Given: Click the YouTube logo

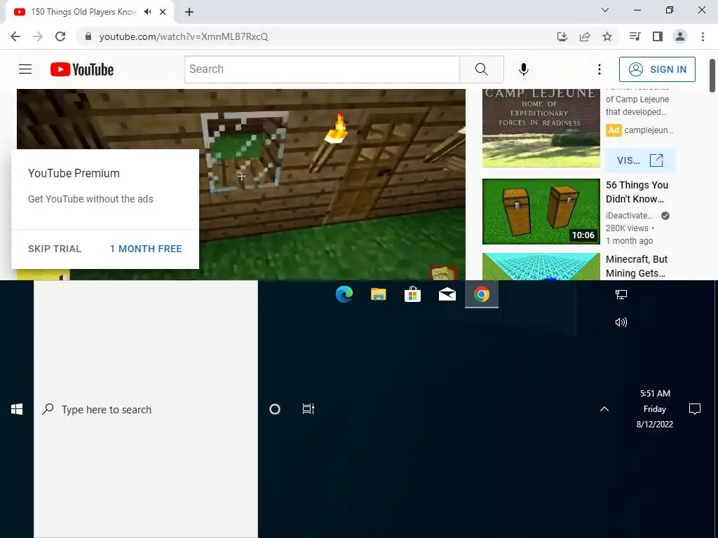Looking at the screenshot, I should [x=82, y=69].
